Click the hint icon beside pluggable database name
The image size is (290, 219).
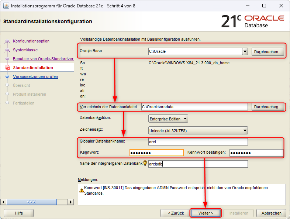(x=145, y=163)
